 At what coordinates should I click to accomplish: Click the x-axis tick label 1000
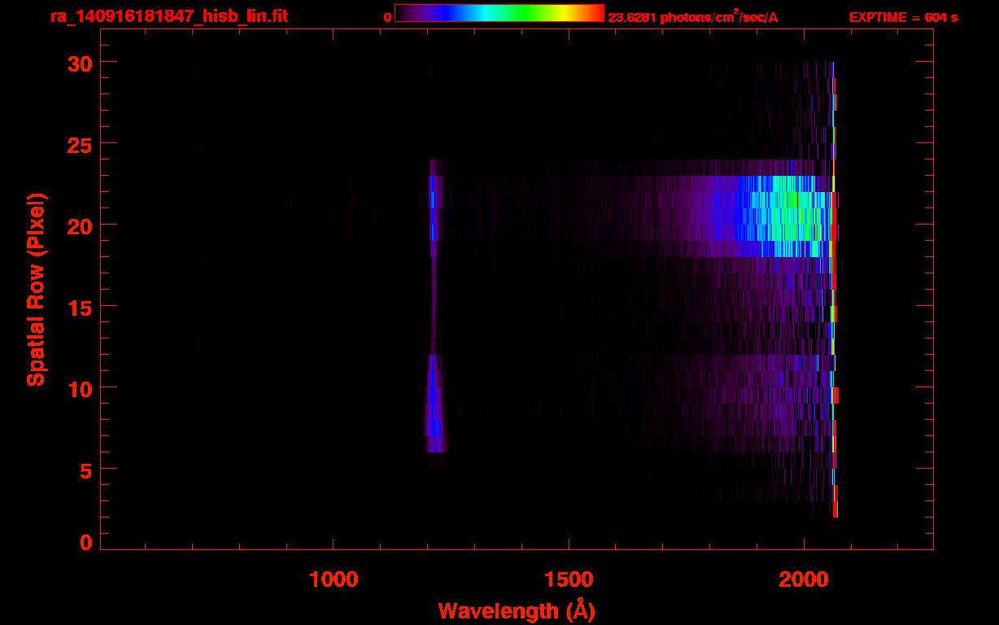pos(334,579)
